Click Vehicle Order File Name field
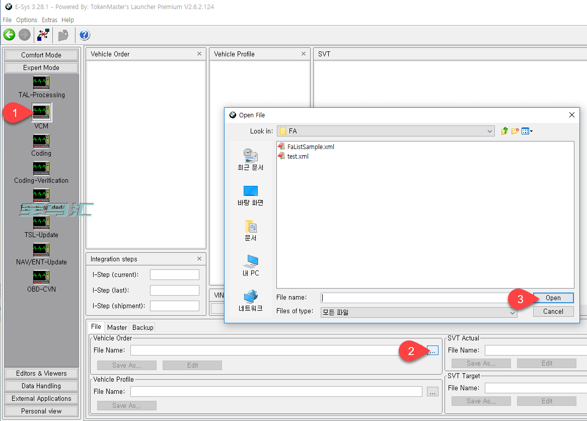Image resolution: width=587 pixels, height=421 pixels. click(x=276, y=350)
